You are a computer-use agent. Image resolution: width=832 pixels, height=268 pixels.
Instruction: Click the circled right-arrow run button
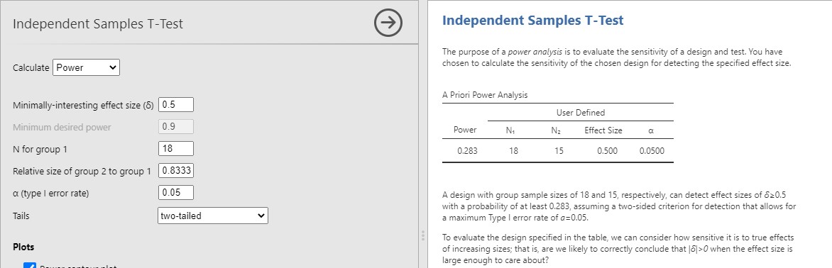coord(388,23)
